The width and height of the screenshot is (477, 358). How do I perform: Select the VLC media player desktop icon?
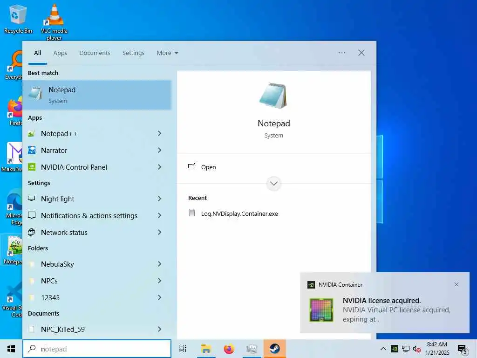click(54, 22)
